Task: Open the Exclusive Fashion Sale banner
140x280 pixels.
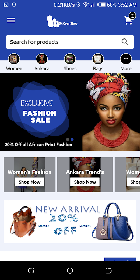Action: coord(70,112)
